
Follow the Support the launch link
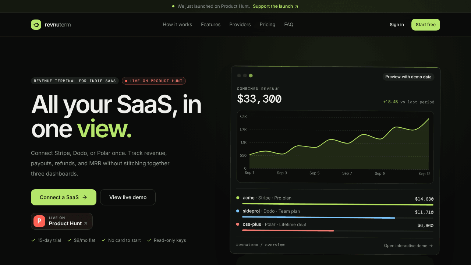[276, 6]
